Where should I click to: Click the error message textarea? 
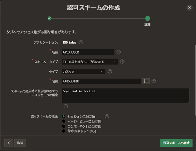point(126,96)
